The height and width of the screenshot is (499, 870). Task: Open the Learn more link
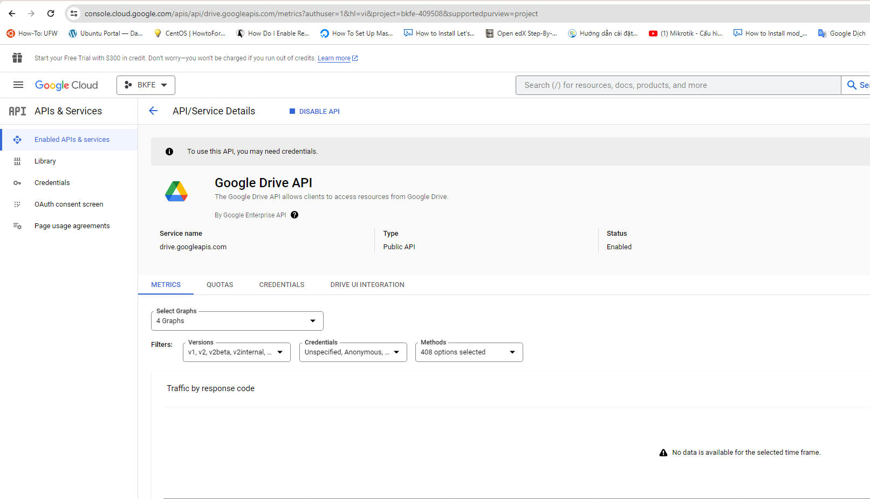click(334, 58)
